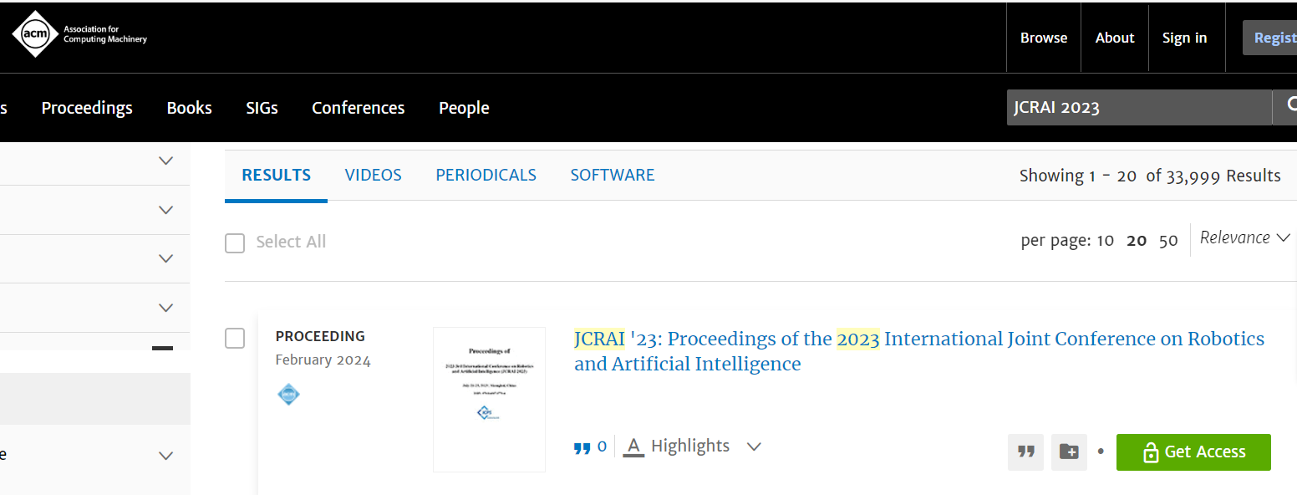Screen dimensions: 1297x495
Task: Open the Relevance sort dropdown
Action: [1245, 237]
